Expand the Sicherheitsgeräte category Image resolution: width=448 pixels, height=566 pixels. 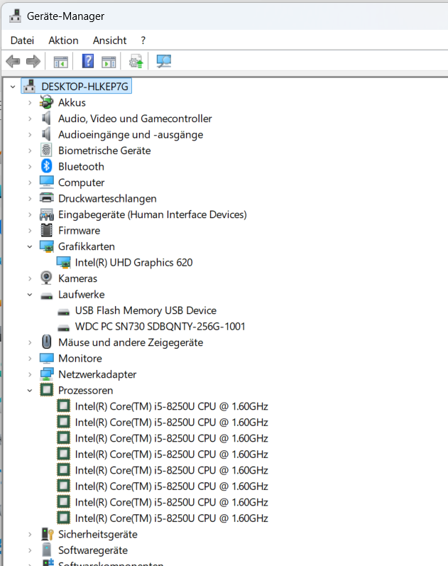[30, 534]
